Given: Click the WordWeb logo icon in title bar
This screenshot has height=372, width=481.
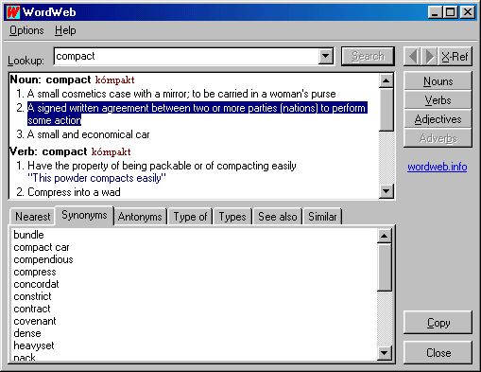Looking at the screenshot, I should point(13,12).
